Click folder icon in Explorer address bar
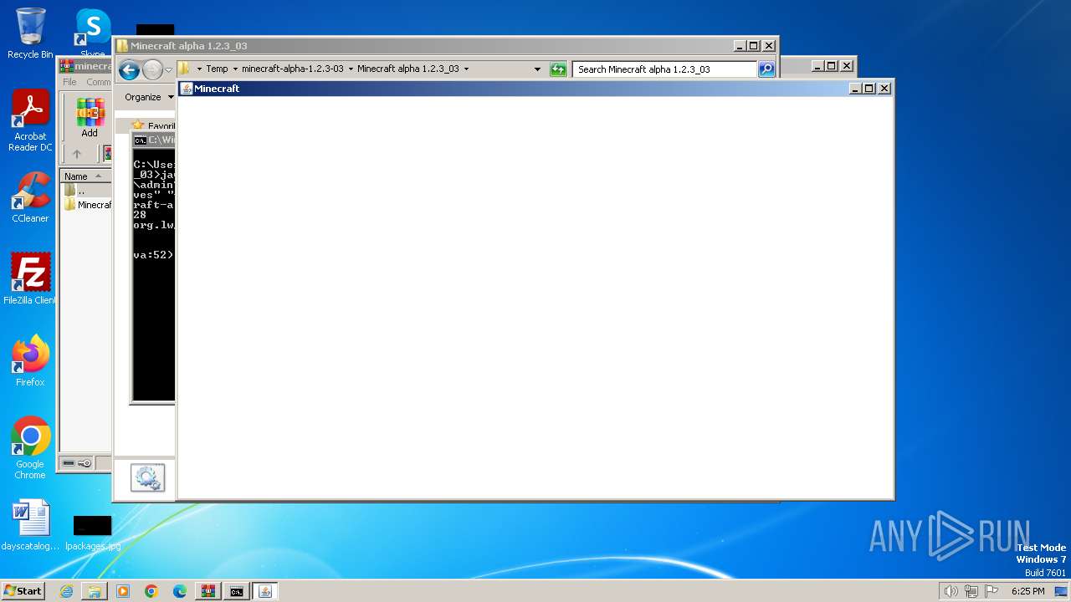Image resolution: width=1071 pixels, height=602 pixels. 185,69
